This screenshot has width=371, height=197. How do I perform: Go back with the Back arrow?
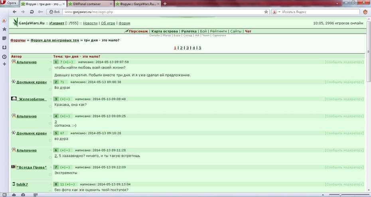tap(15, 12)
